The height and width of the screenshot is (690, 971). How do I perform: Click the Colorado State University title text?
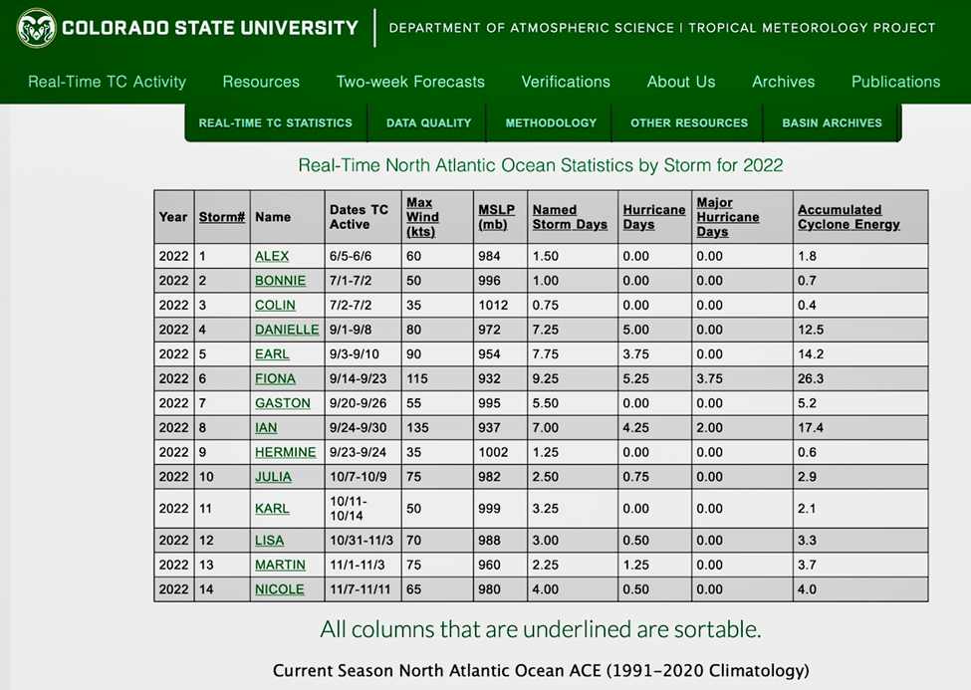click(x=209, y=28)
